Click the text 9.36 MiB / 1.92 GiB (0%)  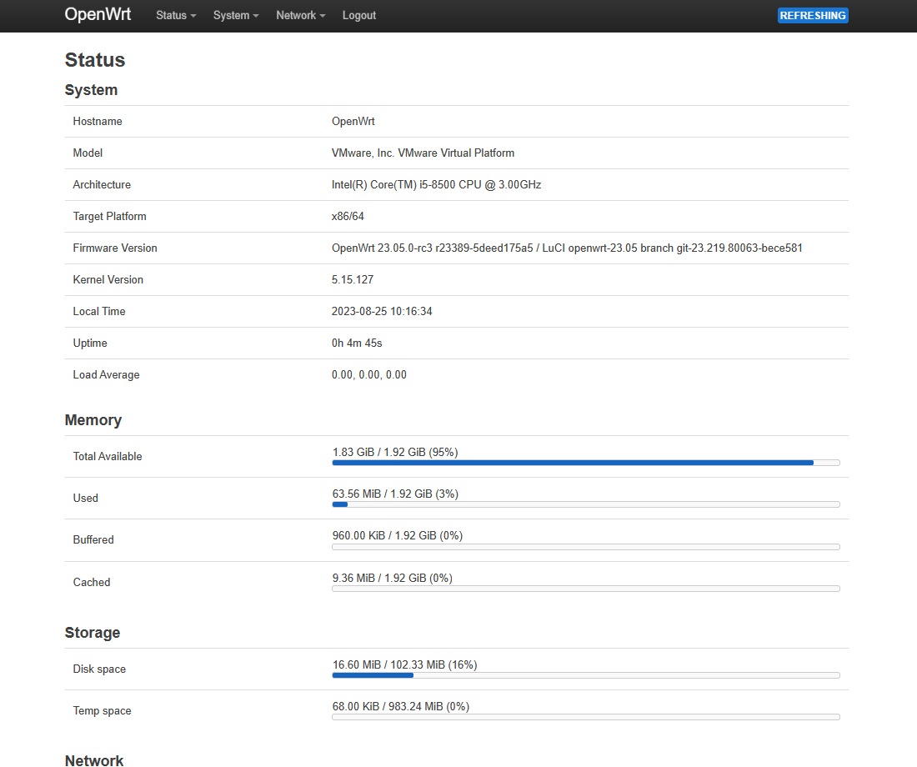[393, 578]
